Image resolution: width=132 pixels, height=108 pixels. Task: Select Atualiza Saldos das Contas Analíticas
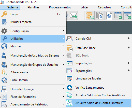(98, 95)
